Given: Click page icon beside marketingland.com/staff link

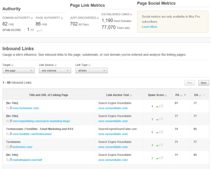Looking at the screenshot, I should [11, 160].
